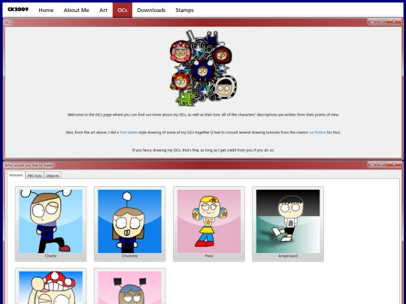Click the Tom Gates-style OCs group artwork
The width and height of the screenshot is (406, 304).
click(203, 68)
